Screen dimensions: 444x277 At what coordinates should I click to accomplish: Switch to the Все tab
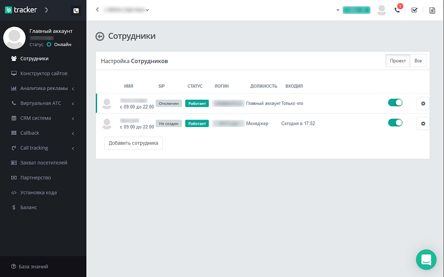[418, 60]
